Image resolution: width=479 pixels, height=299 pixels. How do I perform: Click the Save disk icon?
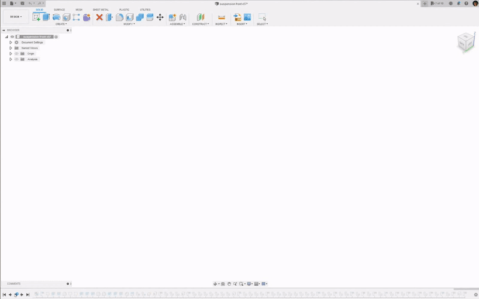point(22,4)
